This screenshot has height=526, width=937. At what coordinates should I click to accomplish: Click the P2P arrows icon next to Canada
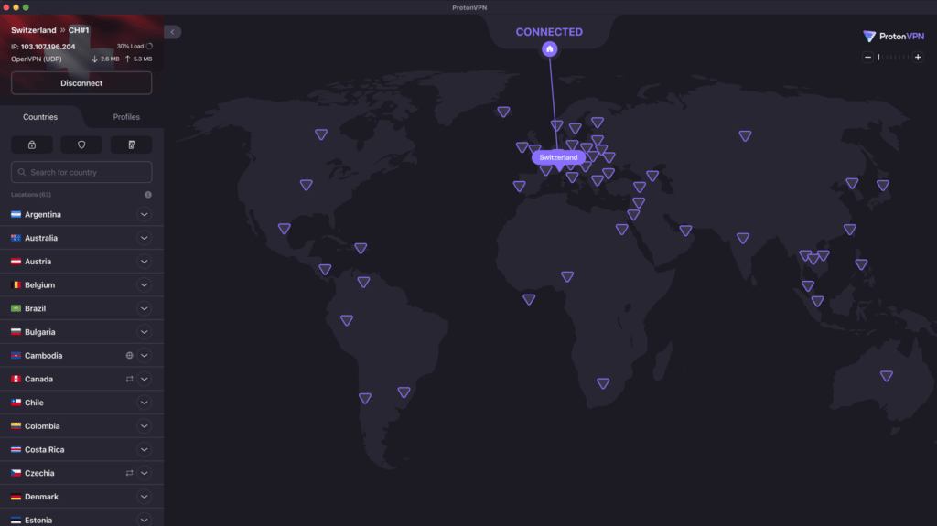pos(129,379)
